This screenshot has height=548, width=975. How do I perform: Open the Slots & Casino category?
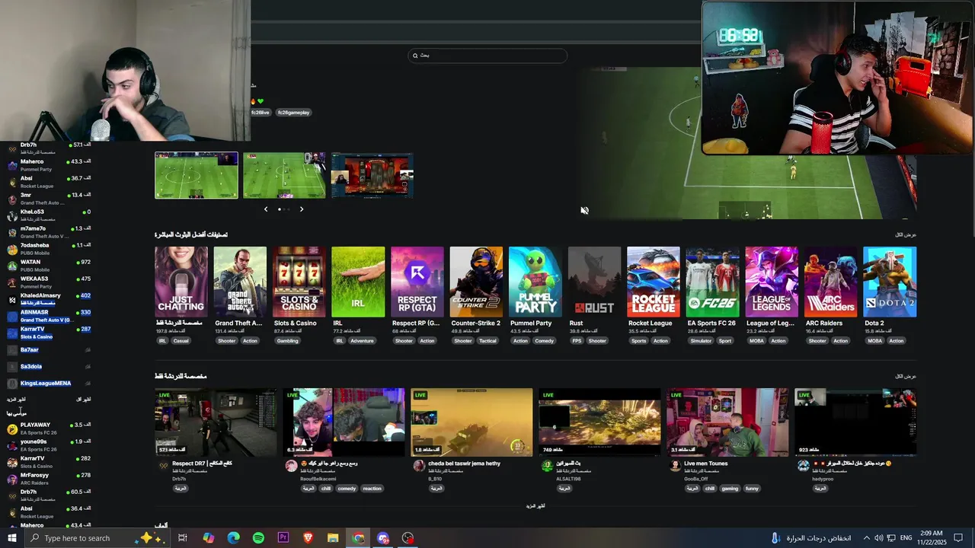[299, 282]
